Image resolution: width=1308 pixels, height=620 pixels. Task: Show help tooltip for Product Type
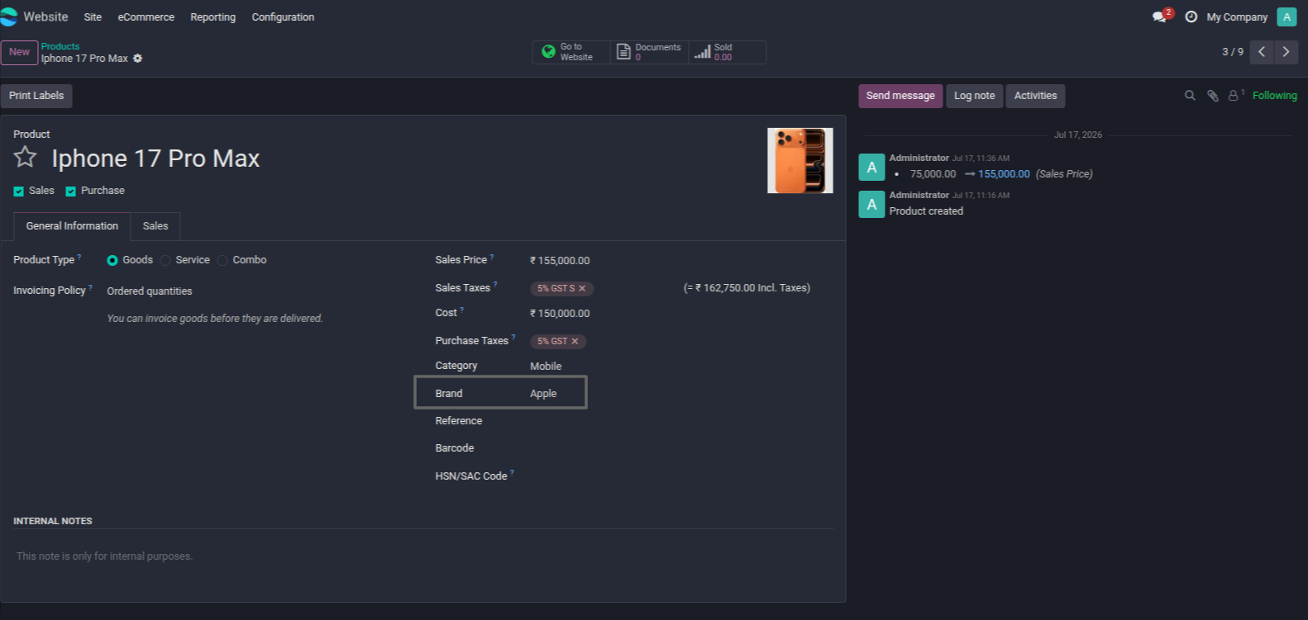click(79, 257)
